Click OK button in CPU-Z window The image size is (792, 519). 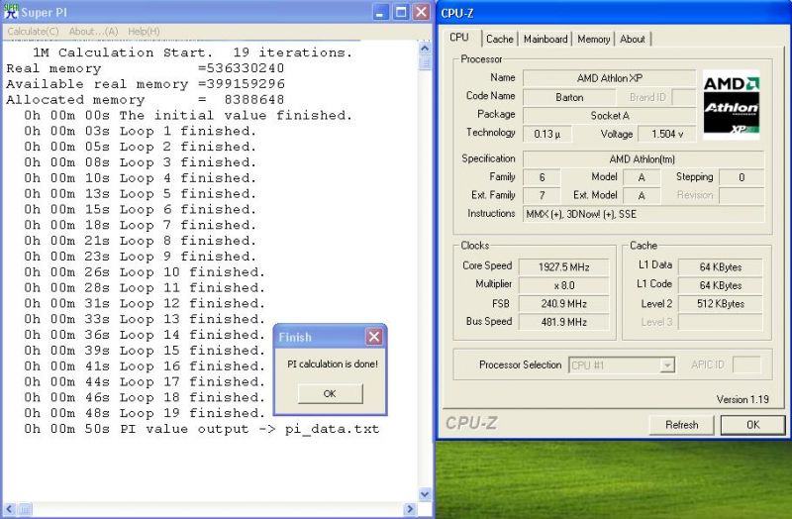point(752,425)
